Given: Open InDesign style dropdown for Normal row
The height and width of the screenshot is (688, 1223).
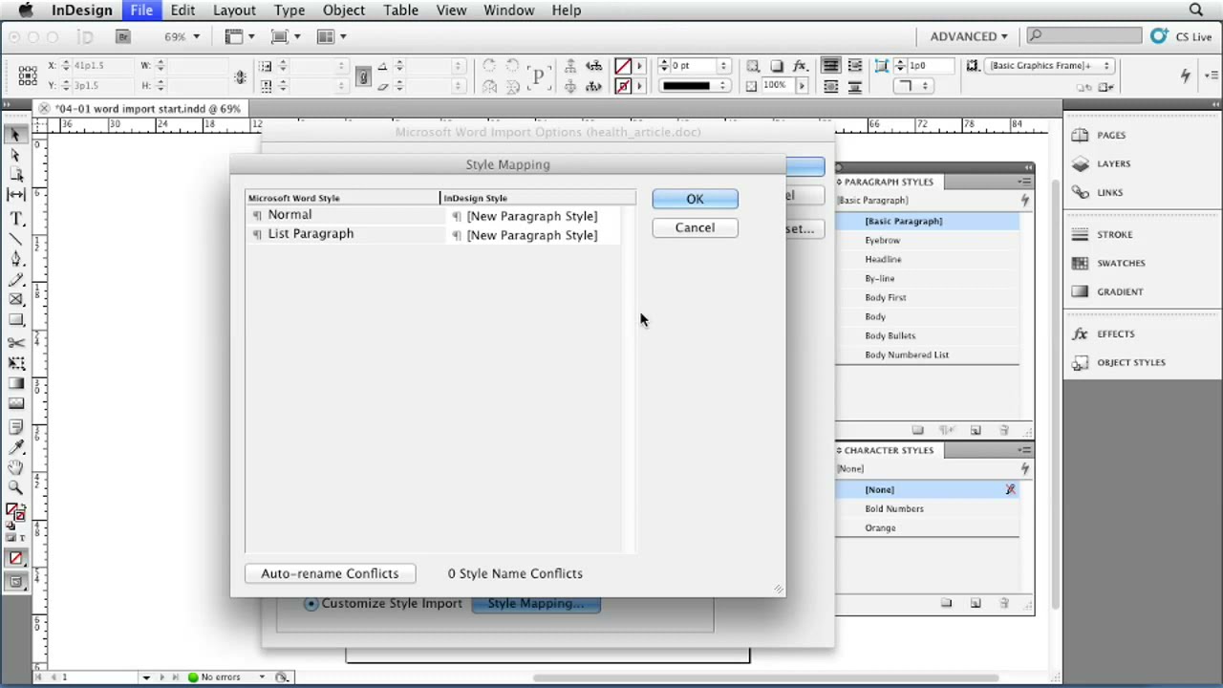Looking at the screenshot, I should coord(532,216).
